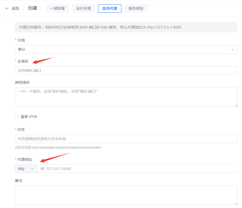Click into the 其他域名 text area
Screen dimensions: 242x208
coord(126,97)
